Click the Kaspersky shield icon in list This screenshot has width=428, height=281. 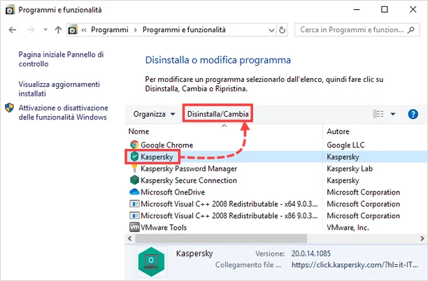click(x=134, y=157)
